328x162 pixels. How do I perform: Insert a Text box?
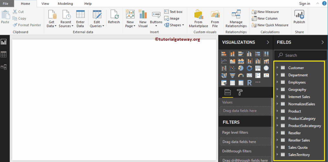173,12
